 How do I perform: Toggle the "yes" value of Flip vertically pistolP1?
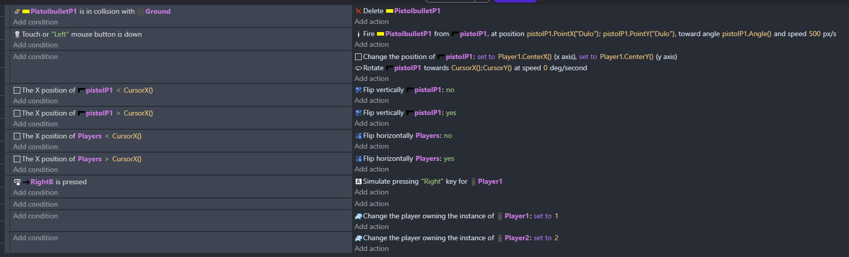(x=451, y=113)
